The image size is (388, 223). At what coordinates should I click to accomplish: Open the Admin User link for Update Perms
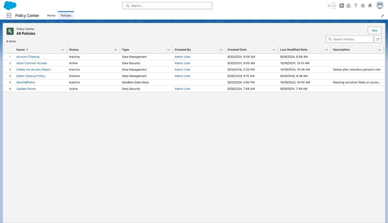182,89
